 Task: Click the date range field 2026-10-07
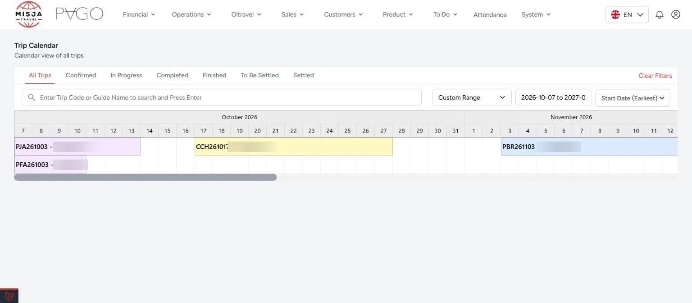[x=553, y=97]
